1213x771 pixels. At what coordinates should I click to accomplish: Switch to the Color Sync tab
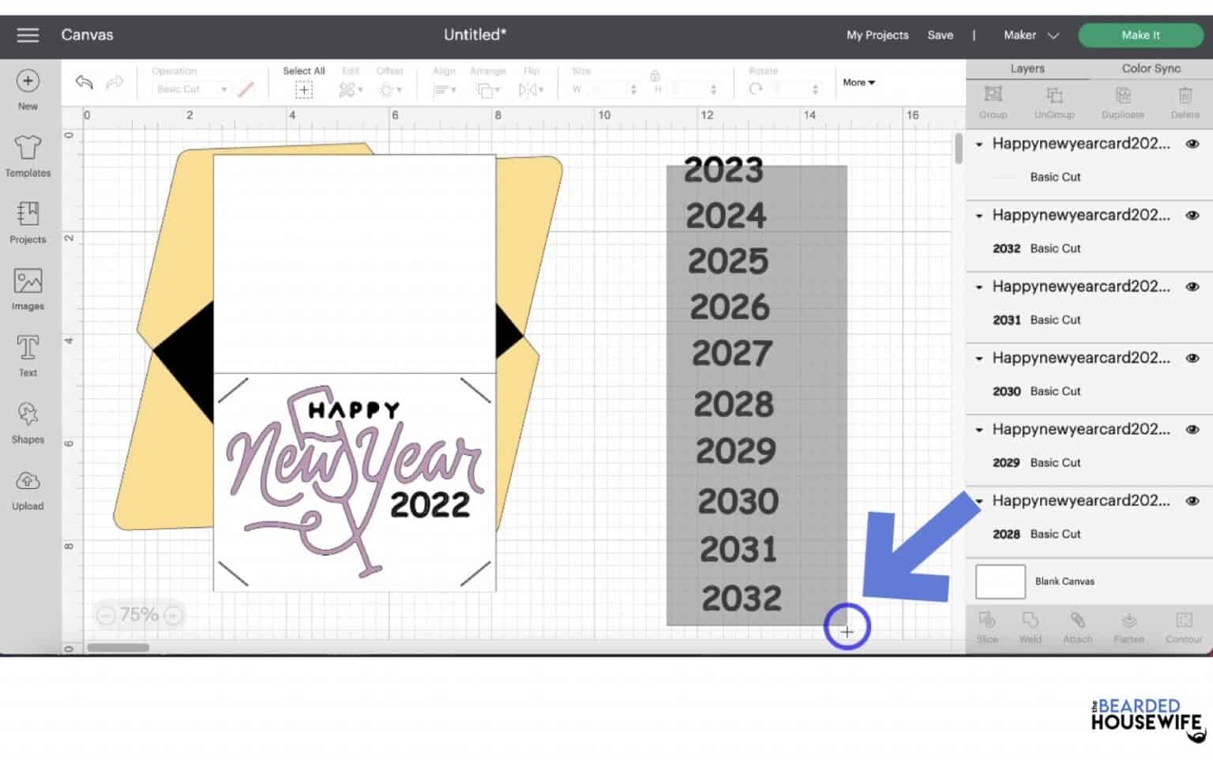1150,69
